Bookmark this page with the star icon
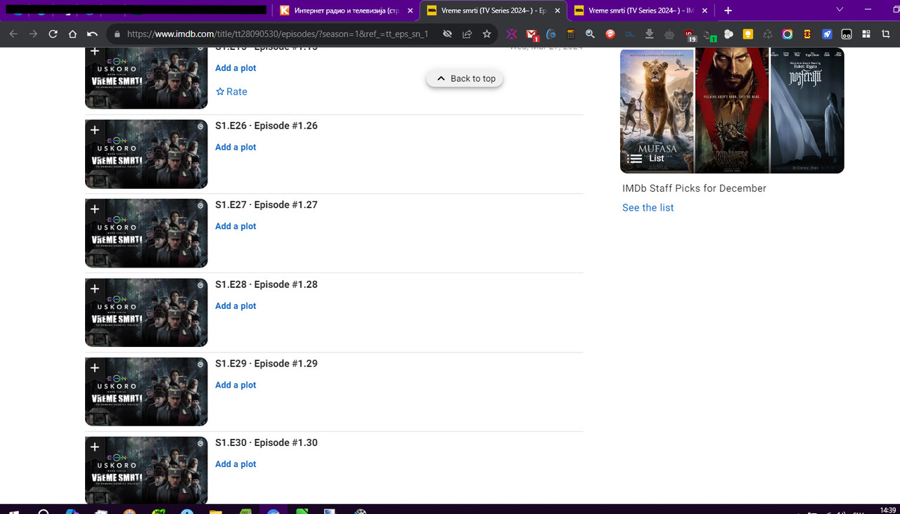900x514 pixels. (487, 34)
